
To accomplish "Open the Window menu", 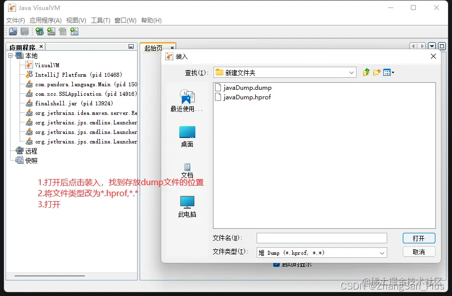I will coord(126,21).
